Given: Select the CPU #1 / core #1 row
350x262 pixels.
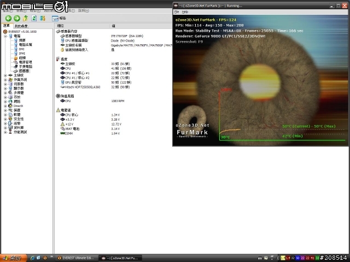Looking at the screenshot, I should pyautogui.click(x=114, y=73).
